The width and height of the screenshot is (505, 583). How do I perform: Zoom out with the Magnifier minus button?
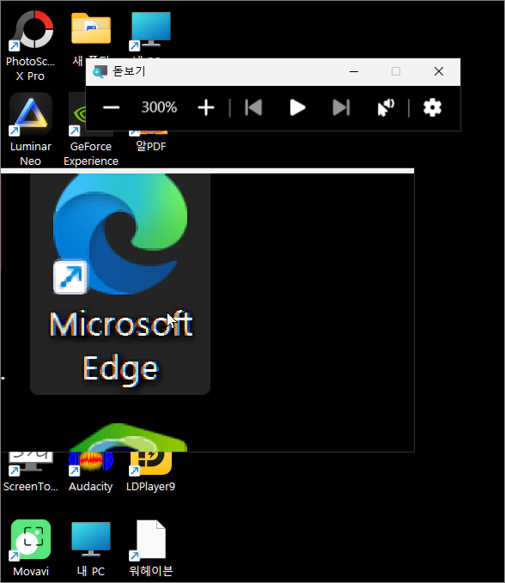(111, 108)
